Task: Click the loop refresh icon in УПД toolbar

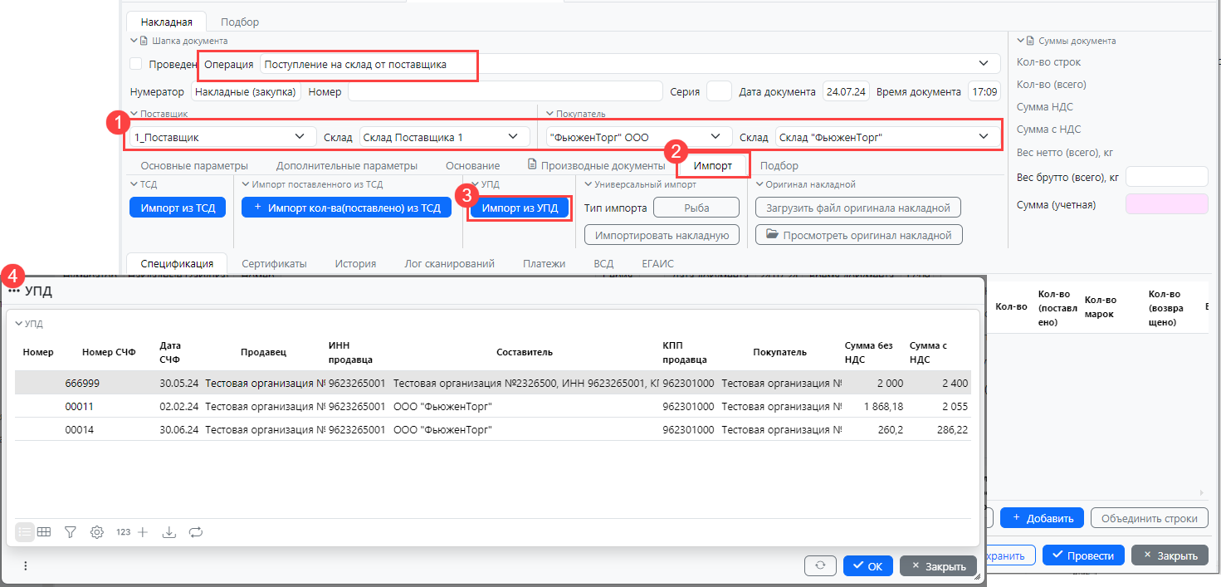Action: [196, 532]
